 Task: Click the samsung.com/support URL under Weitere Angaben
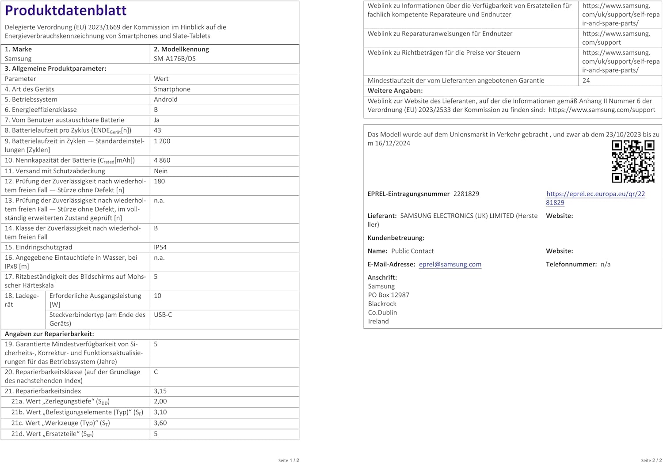602,110
